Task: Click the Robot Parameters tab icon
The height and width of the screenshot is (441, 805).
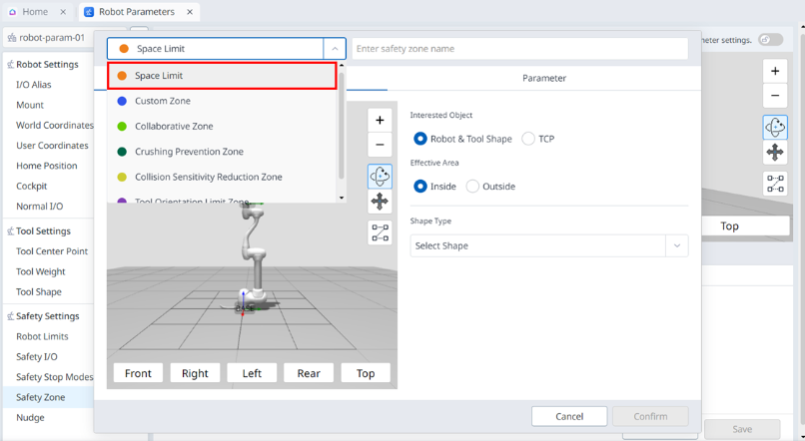Action: coord(90,12)
